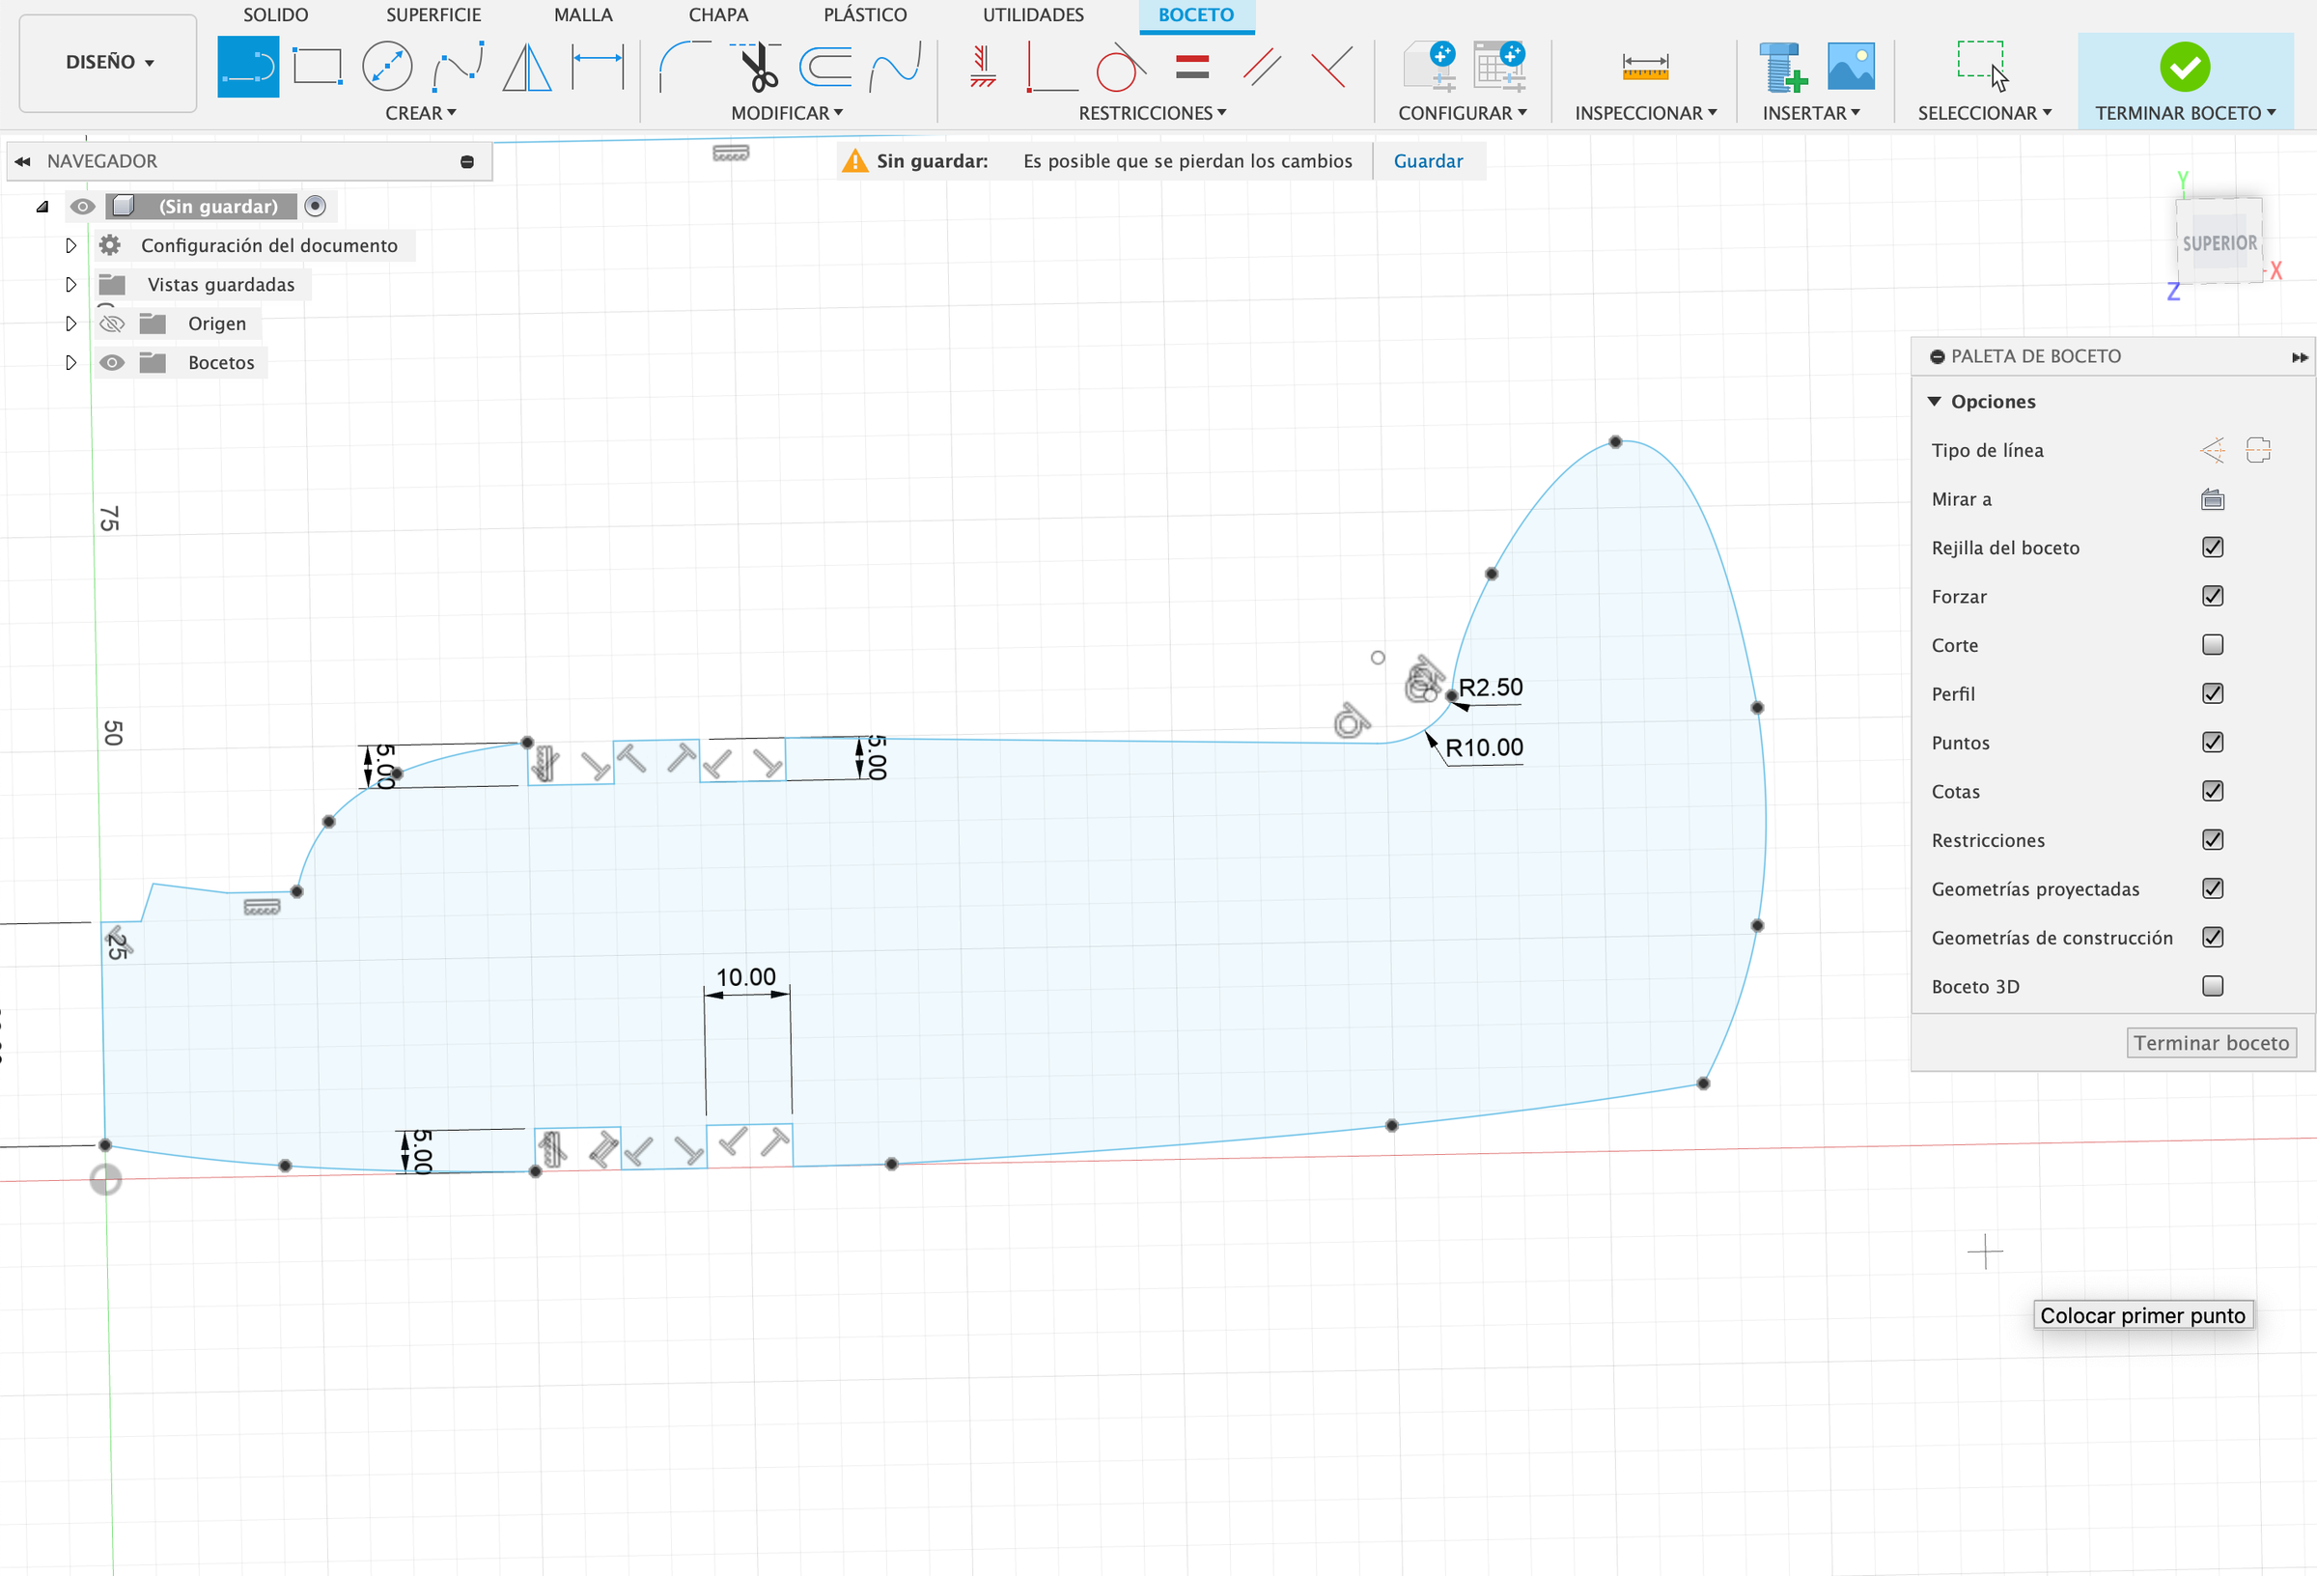The width and height of the screenshot is (2317, 1576).
Task: Open the RESTRICCIONES dropdown menu
Action: (x=1152, y=113)
